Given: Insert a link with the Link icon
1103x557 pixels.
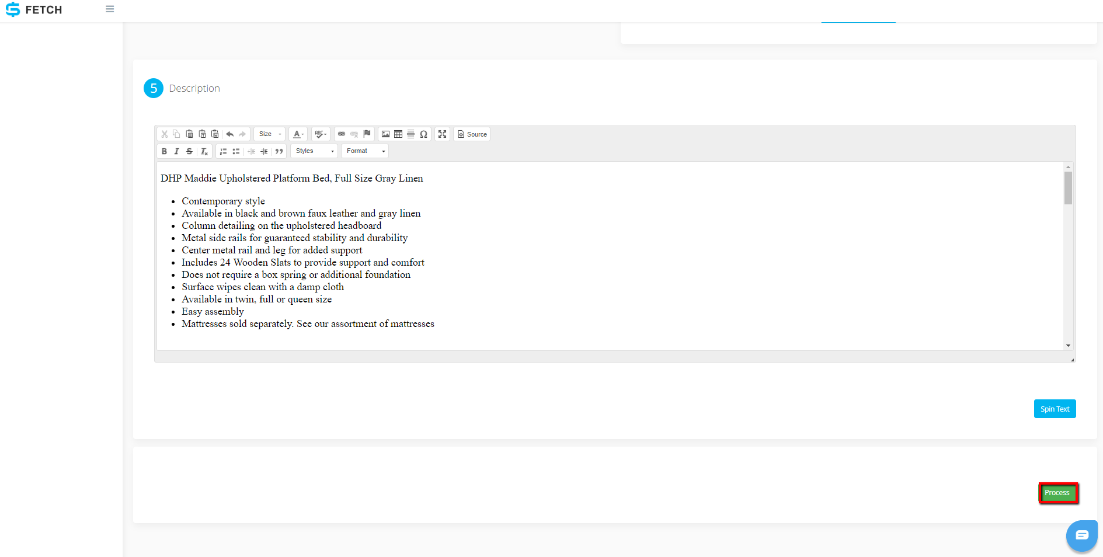Looking at the screenshot, I should pos(342,134).
